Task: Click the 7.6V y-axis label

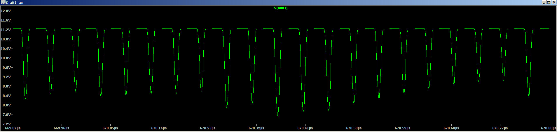Action: [x=7, y=115]
